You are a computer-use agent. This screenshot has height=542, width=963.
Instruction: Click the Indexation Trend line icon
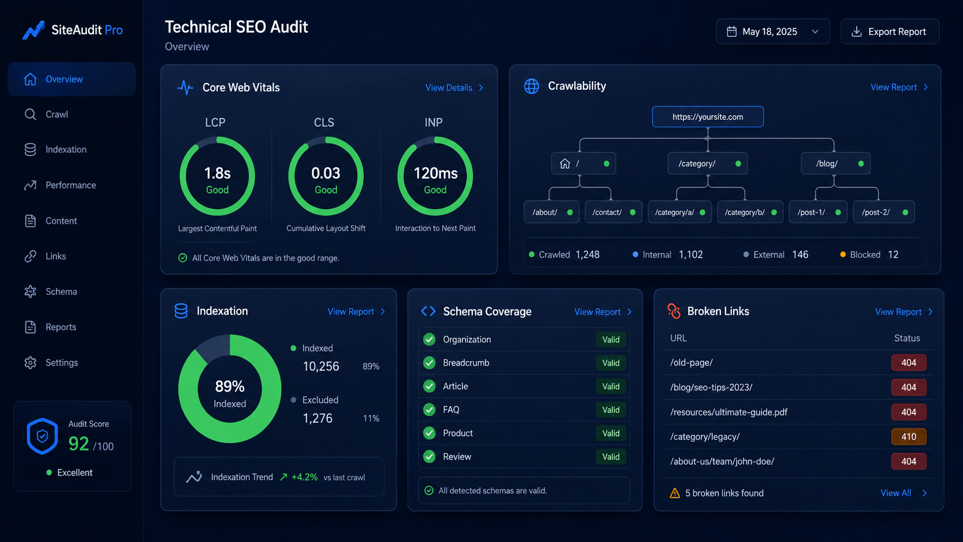click(x=194, y=477)
